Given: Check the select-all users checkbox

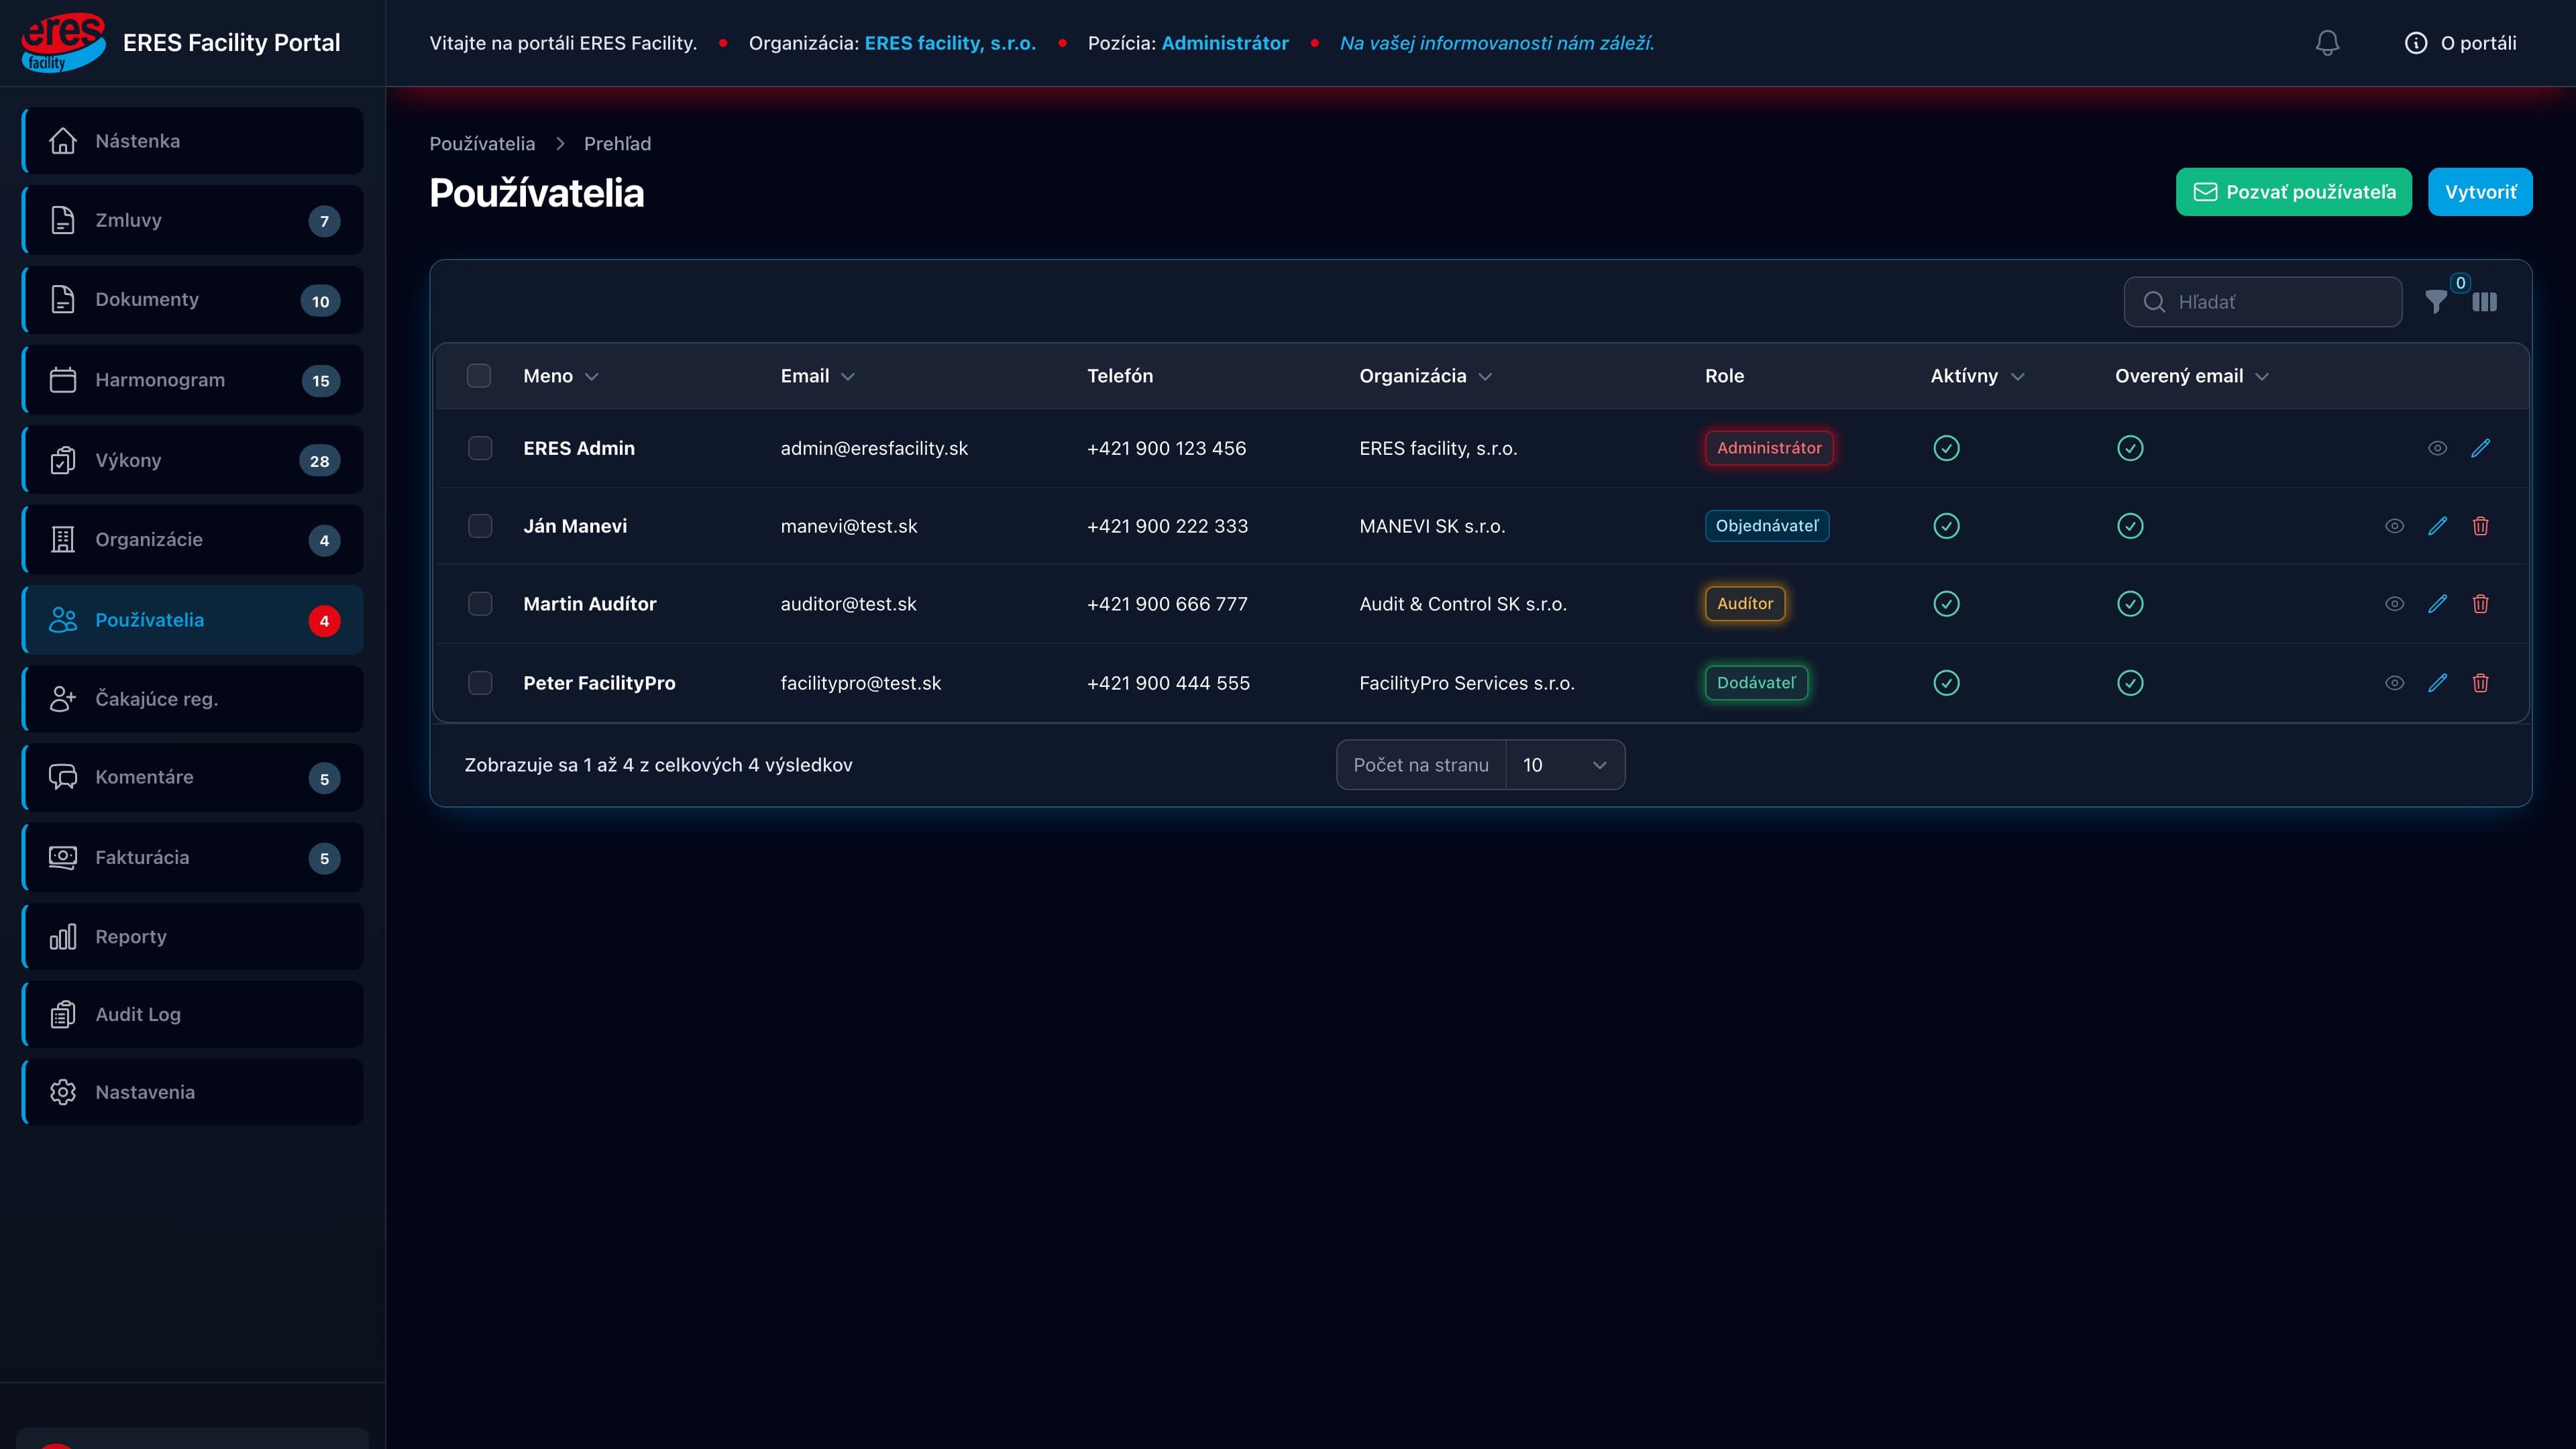Looking at the screenshot, I should tap(479, 376).
